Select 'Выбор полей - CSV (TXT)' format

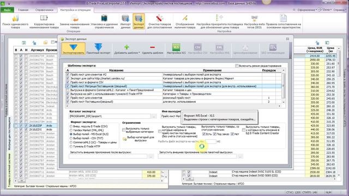(71, 138)
